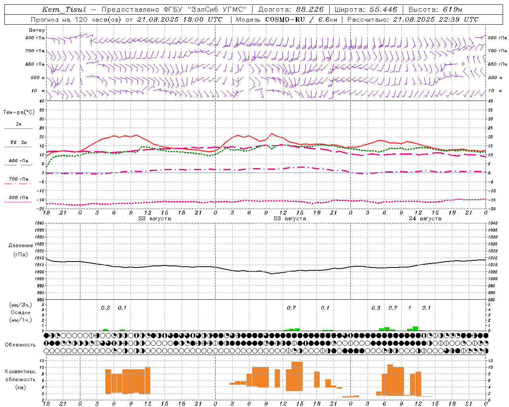Click the Давление pressure panel label
Screen dimensions: 509x407
click(x=21, y=246)
